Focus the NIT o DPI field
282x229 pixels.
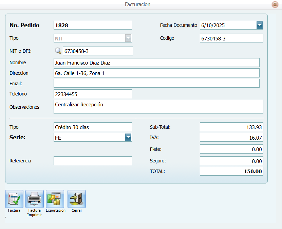point(98,51)
